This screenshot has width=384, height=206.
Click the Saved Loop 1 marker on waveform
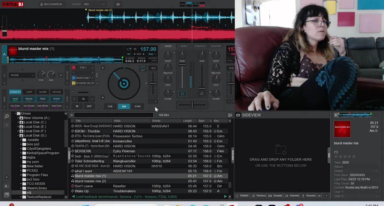point(201,27)
